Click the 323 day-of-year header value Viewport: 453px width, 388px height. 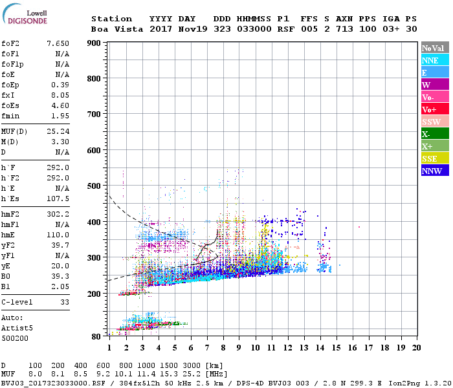(222, 29)
